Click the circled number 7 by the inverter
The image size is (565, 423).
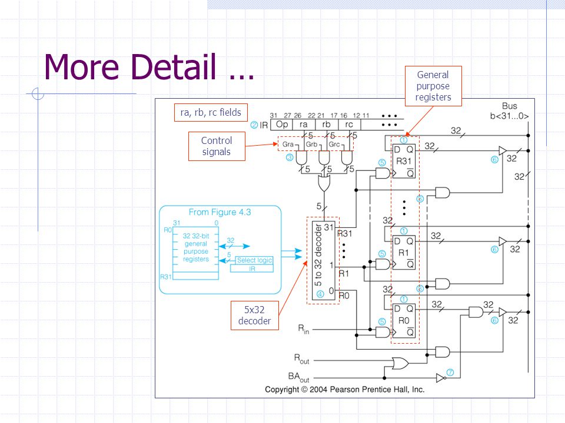(x=450, y=372)
